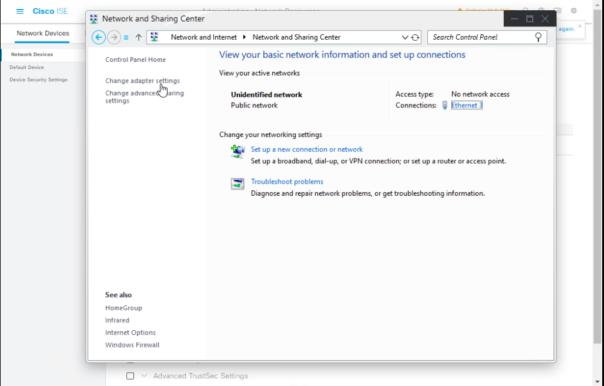Viewport: 604px width, 386px height.
Task: Refresh the Network and Sharing Center
Action: [415, 37]
